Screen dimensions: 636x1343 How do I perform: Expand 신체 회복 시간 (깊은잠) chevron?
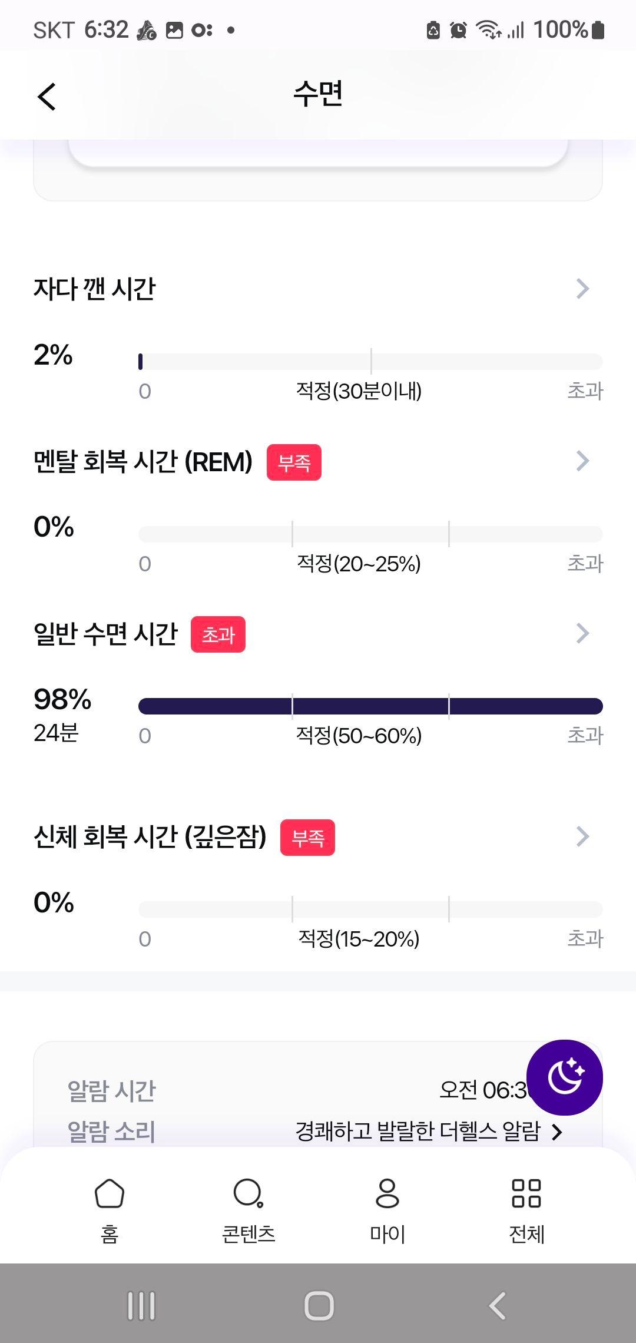pos(582,836)
